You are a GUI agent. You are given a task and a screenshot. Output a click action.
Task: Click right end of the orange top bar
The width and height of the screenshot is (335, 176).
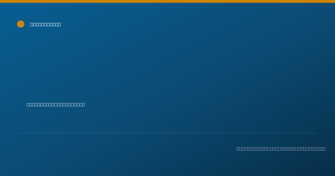click(x=334, y=1)
